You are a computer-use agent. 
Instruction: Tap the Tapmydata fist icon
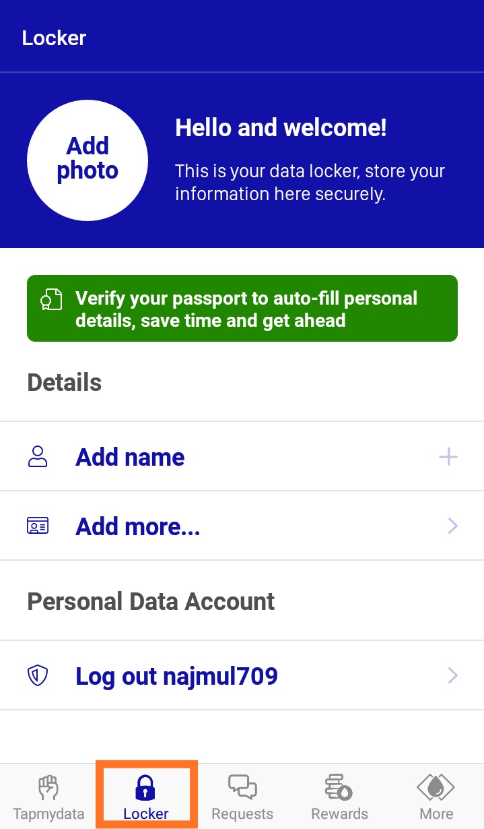(48, 787)
